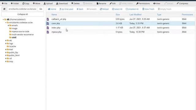Click Empty Trash button
196x110 pixels.
(164, 9)
